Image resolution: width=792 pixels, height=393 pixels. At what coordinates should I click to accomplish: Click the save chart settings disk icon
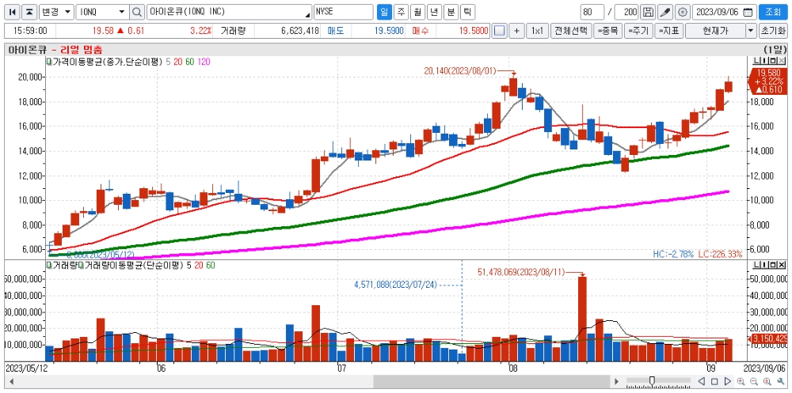pos(649,12)
